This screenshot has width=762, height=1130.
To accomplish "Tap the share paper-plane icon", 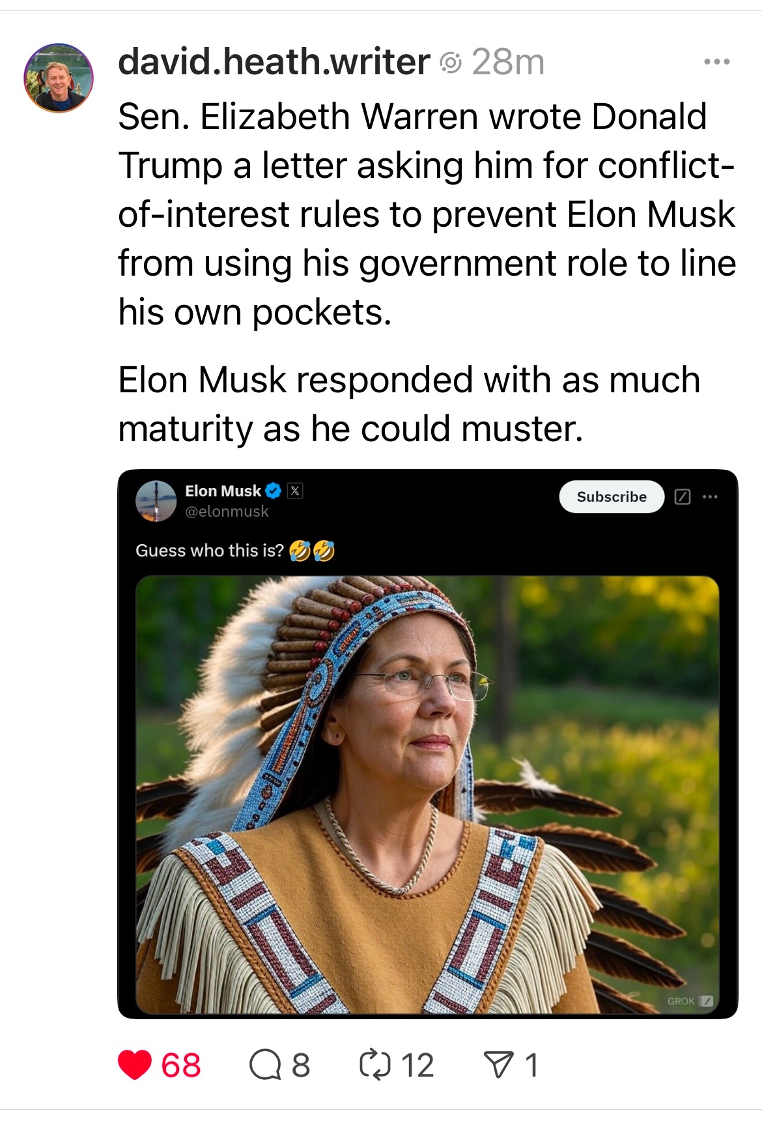I will pyautogui.click(x=498, y=1065).
